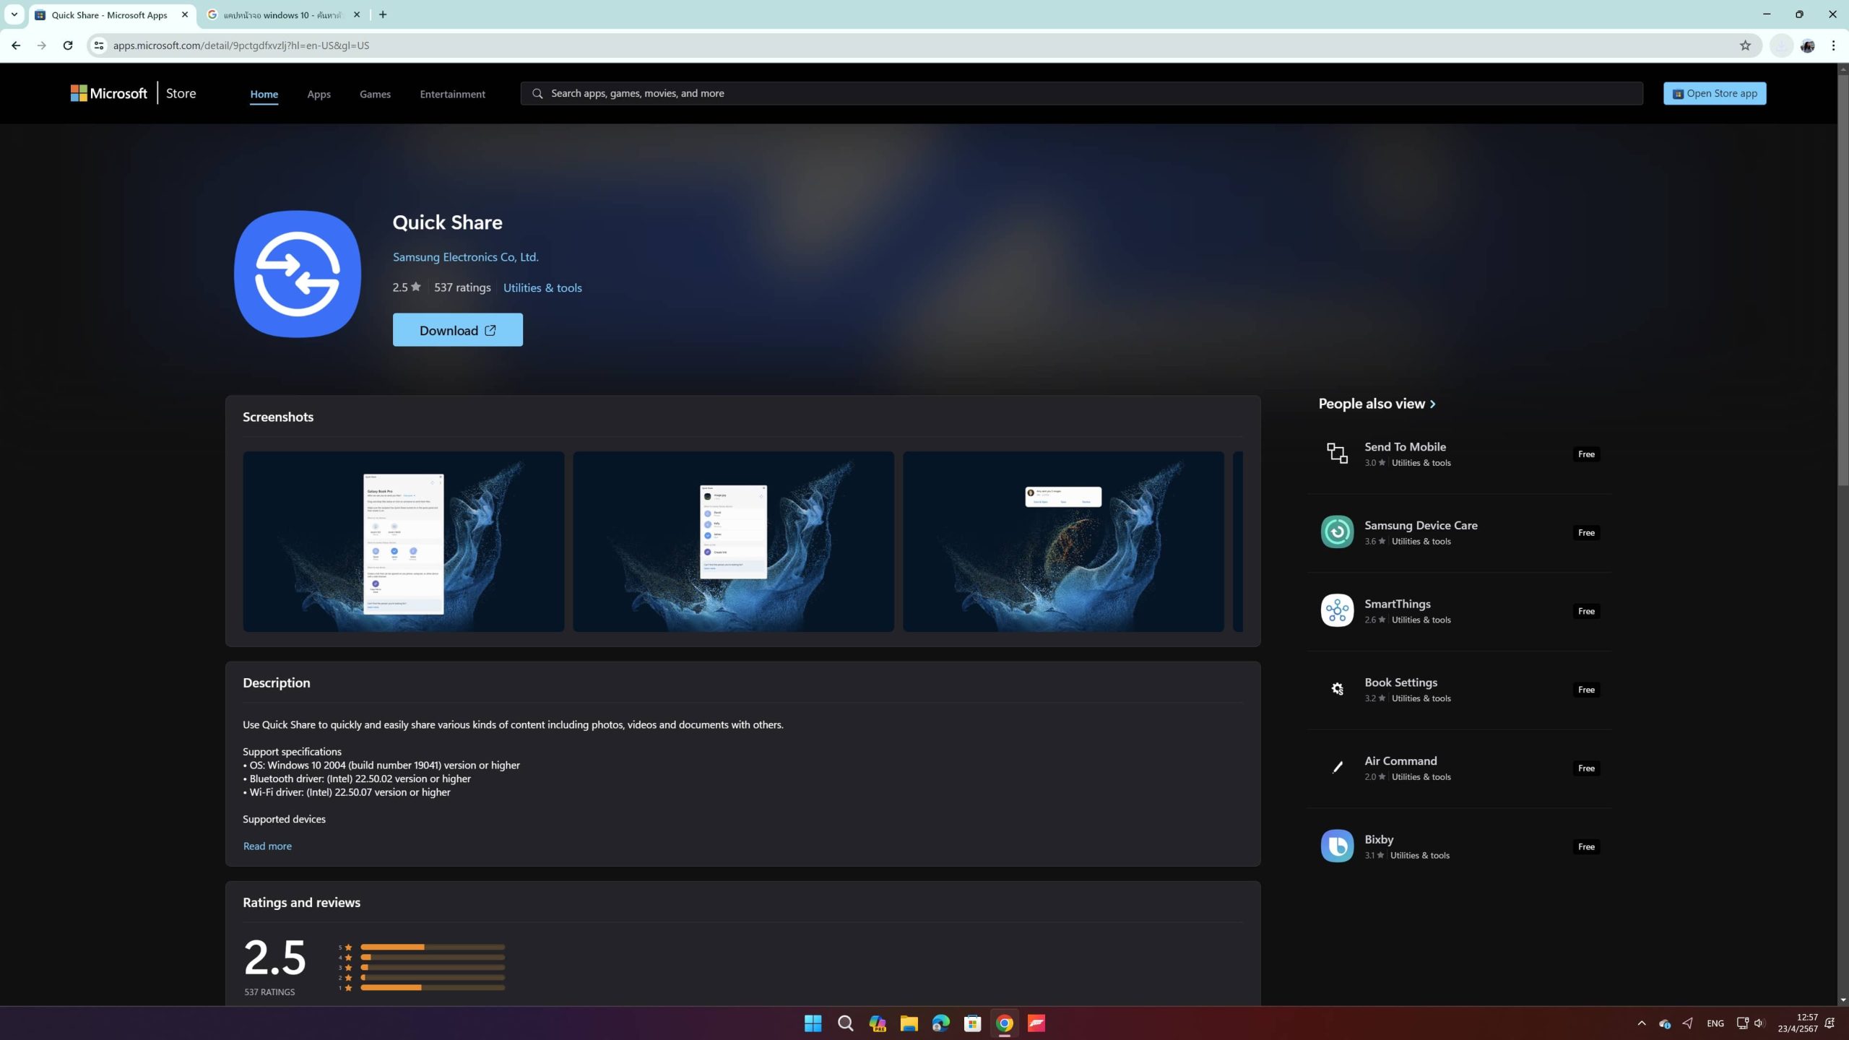Screen dimensions: 1849x1040
Task: Open the Samsung Device Care app icon
Action: (x=1337, y=532)
